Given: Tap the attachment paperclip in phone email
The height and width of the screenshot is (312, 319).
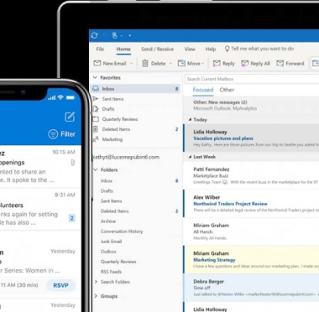Looking at the screenshot, I should click(x=72, y=163).
